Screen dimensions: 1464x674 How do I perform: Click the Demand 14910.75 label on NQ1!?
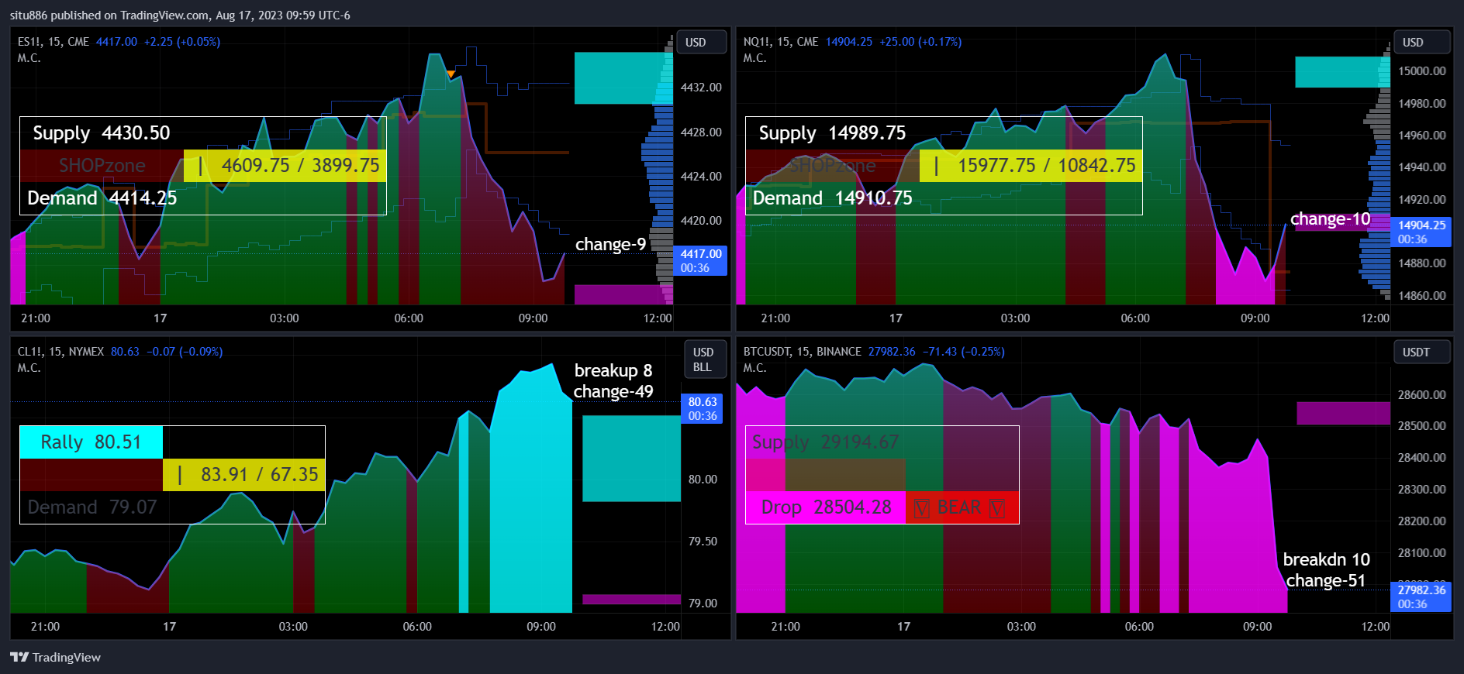tap(833, 198)
